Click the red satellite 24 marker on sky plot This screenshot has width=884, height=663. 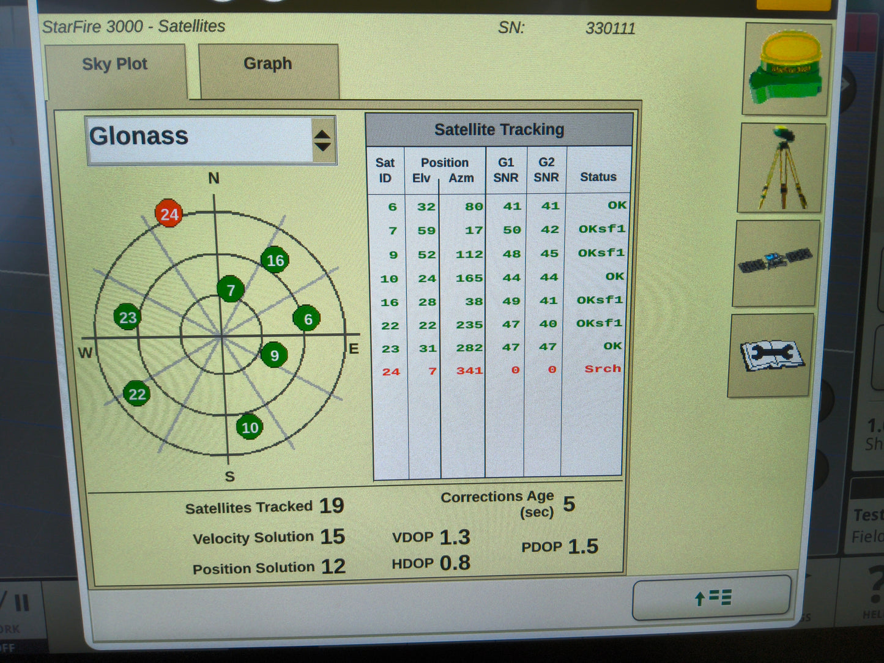[169, 214]
